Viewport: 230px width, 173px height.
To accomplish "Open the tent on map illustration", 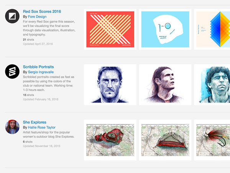I will [165, 139].
